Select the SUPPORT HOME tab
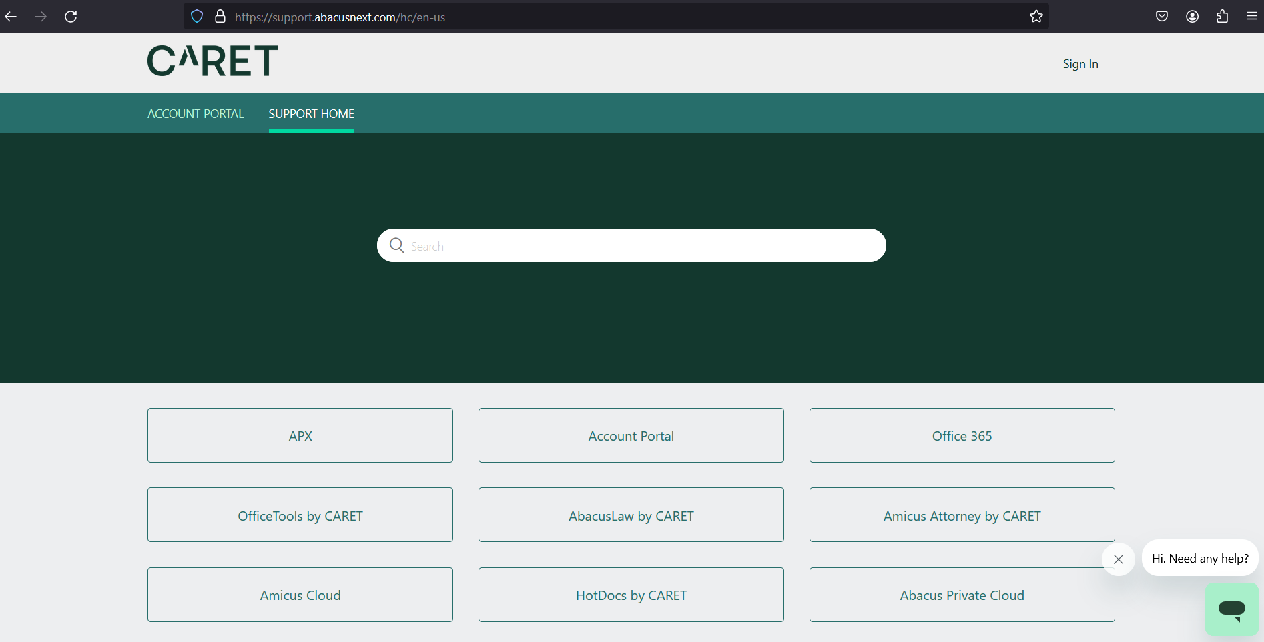1264x642 pixels. [x=312, y=114]
